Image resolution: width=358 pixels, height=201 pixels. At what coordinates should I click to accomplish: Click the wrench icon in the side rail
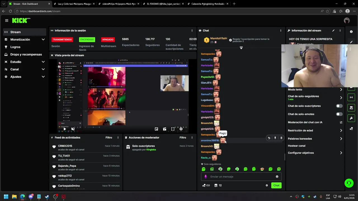pos(351,118)
